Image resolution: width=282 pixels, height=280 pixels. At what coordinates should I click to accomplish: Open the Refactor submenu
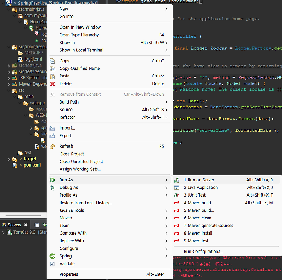click(x=110, y=117)
